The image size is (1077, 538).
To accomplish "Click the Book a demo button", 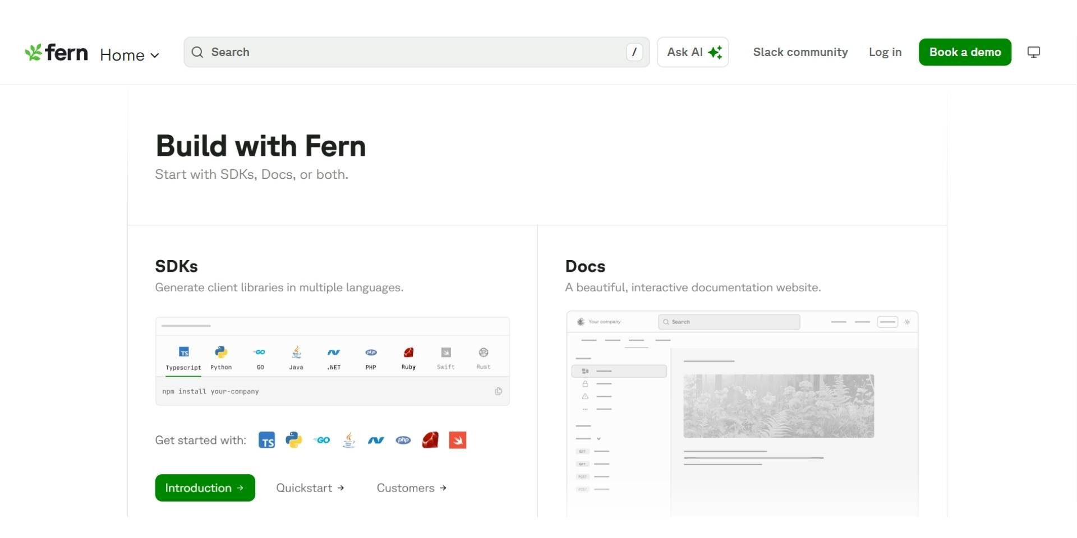I will tap(965, 52).
